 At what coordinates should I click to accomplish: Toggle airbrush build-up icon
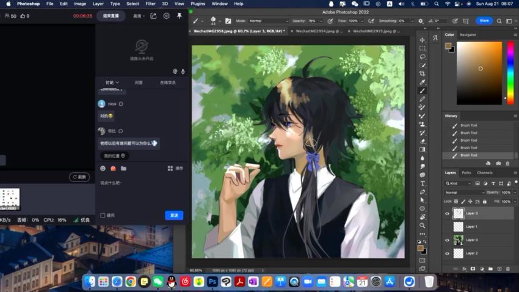[371, 21]
